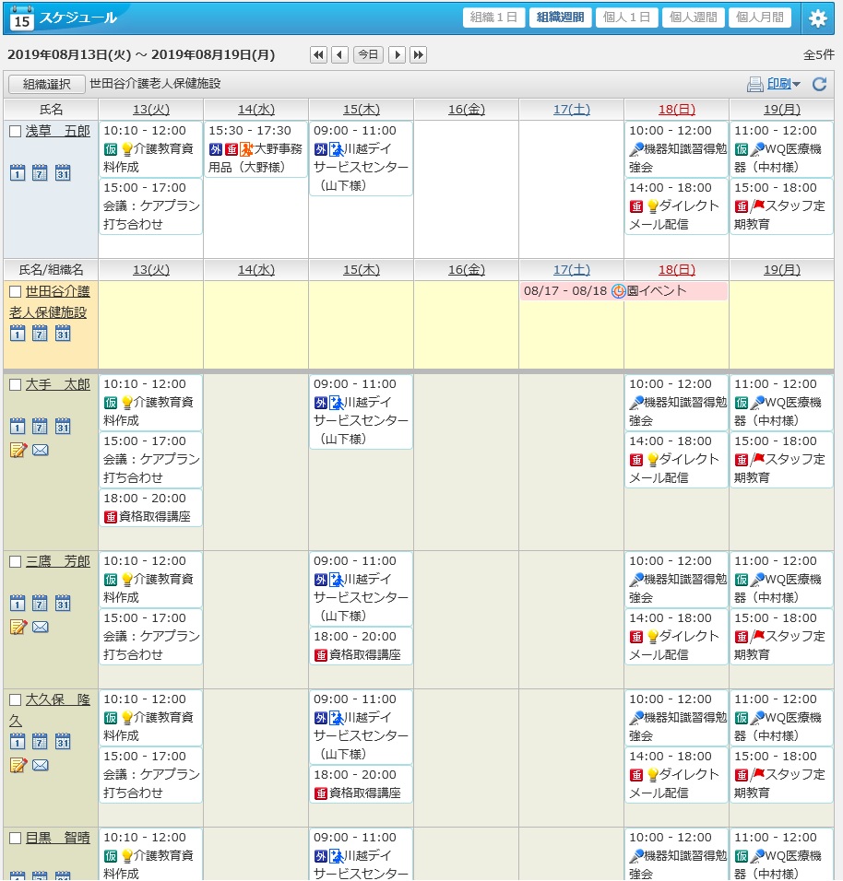Check the 浅草 五郎 checkbox
Screen dimensions: 843x881
click(15, 132)
